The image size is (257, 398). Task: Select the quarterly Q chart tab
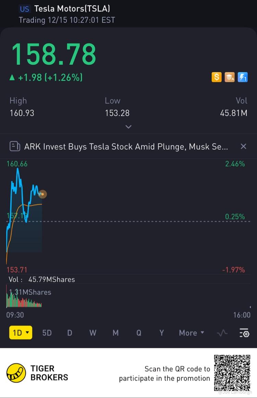tap(139, 333)
